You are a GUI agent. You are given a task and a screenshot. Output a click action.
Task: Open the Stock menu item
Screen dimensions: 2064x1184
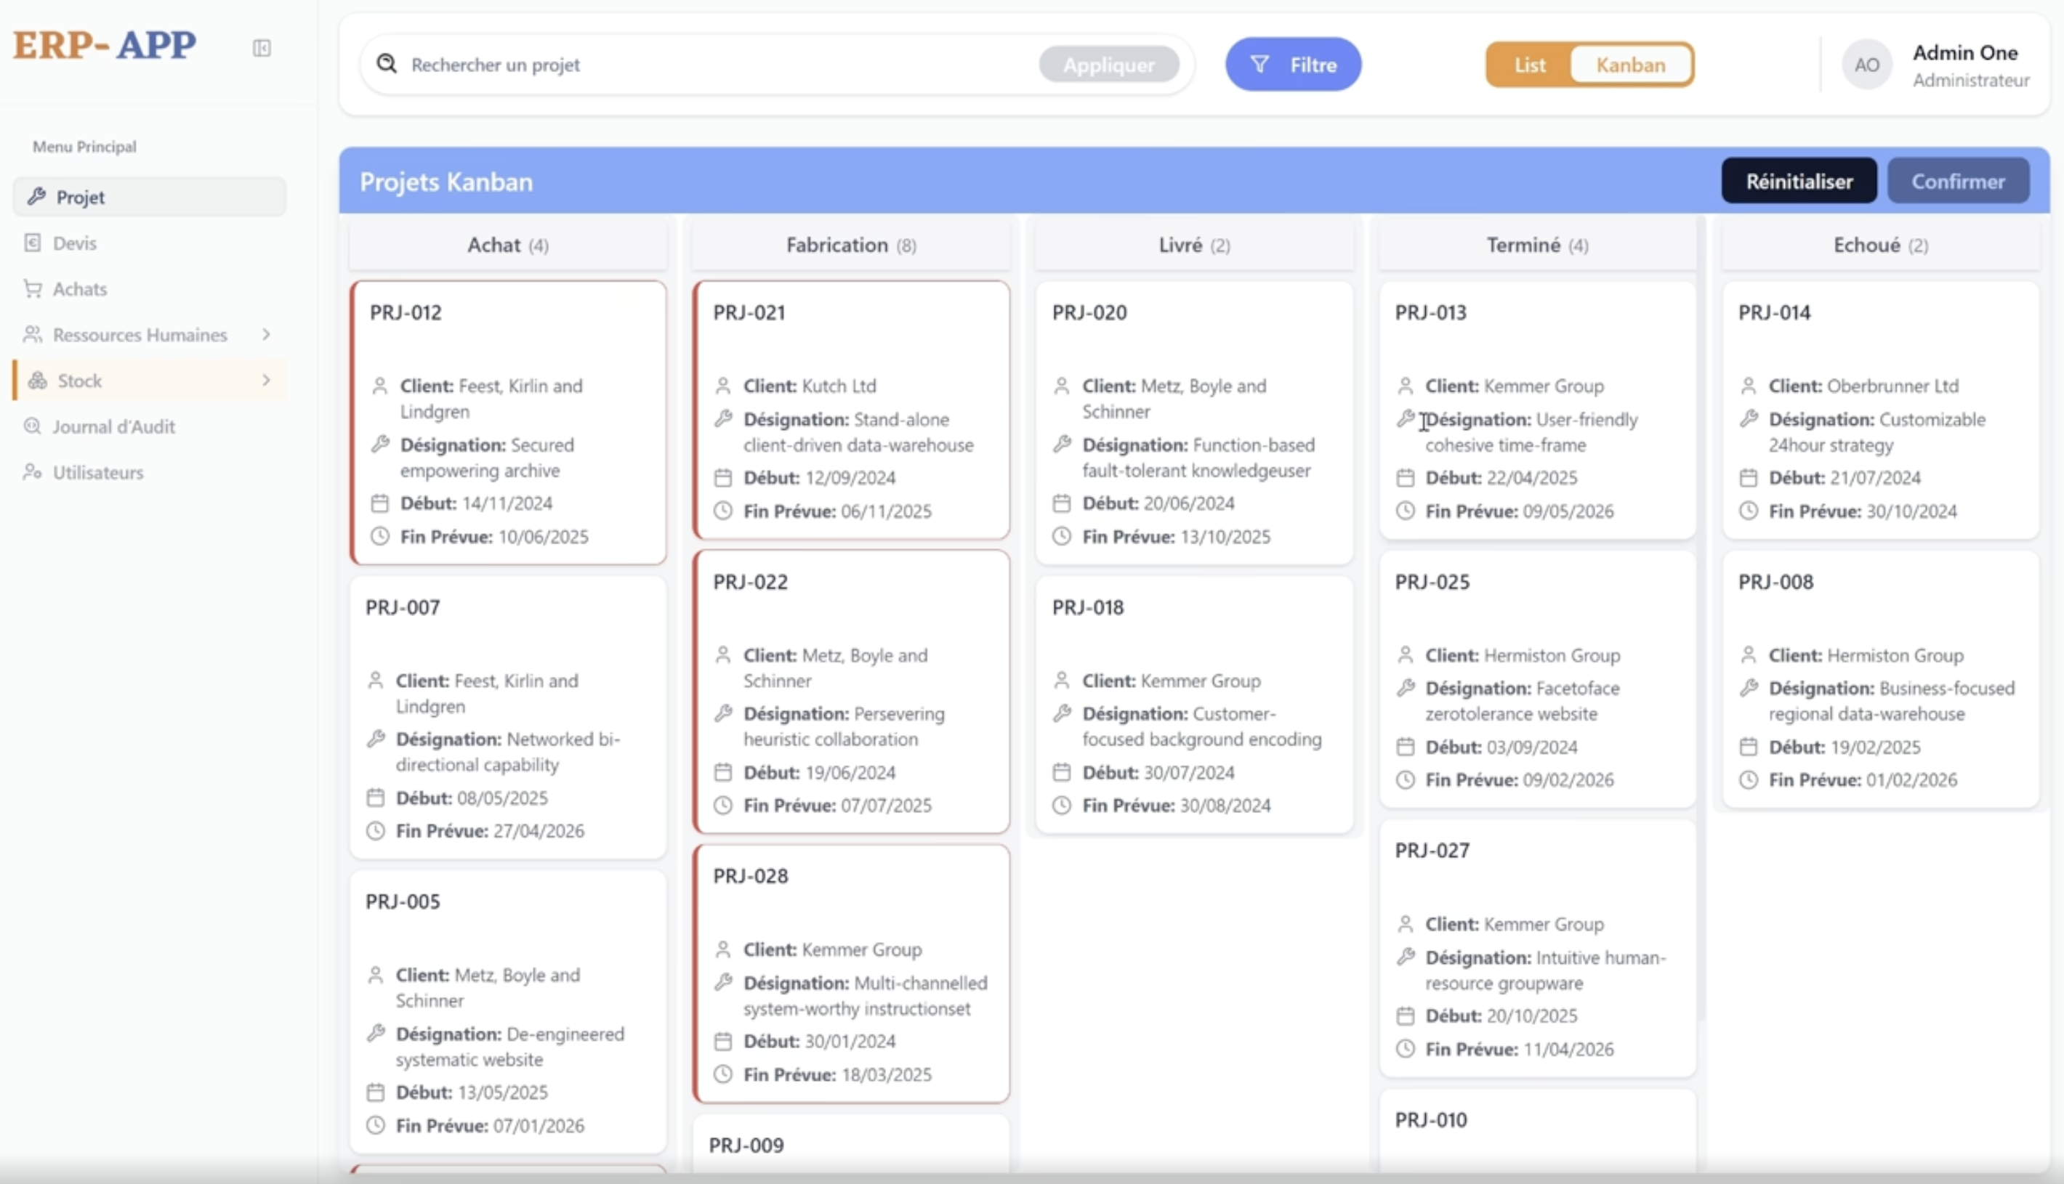pyautogui.click(x=80, y=381)
